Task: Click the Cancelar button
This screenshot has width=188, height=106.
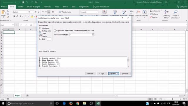Action: coord(90,74)
